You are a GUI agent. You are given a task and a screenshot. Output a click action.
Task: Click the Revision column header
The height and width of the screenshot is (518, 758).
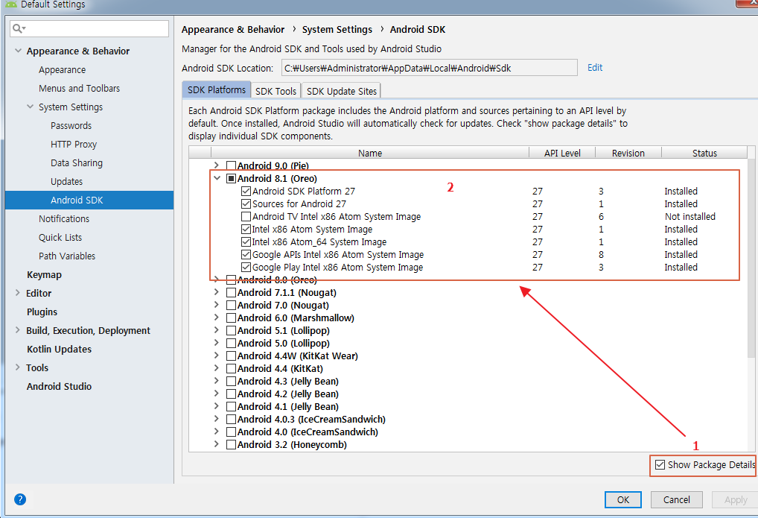tap(628, 153)
